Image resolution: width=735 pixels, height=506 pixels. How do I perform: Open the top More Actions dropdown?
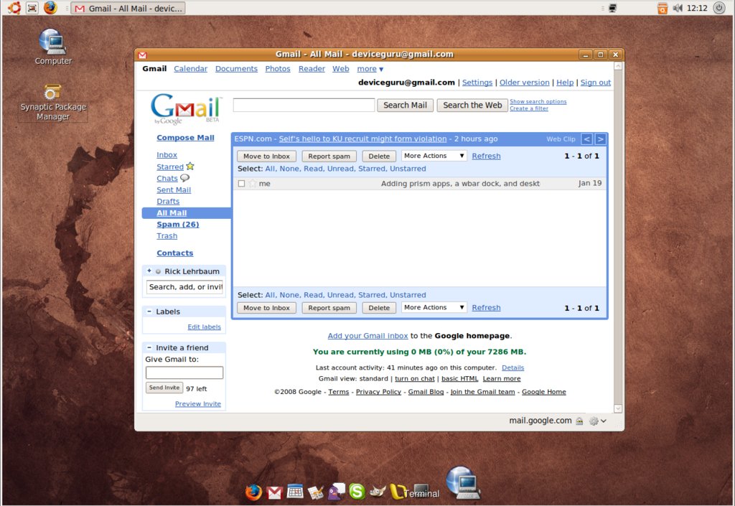coord(434,156)
